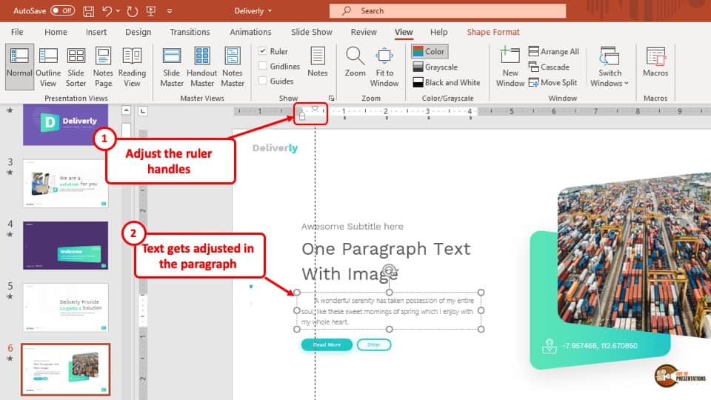Open the File menu
This screenshot has height=400, width=711.
point(17,32)
